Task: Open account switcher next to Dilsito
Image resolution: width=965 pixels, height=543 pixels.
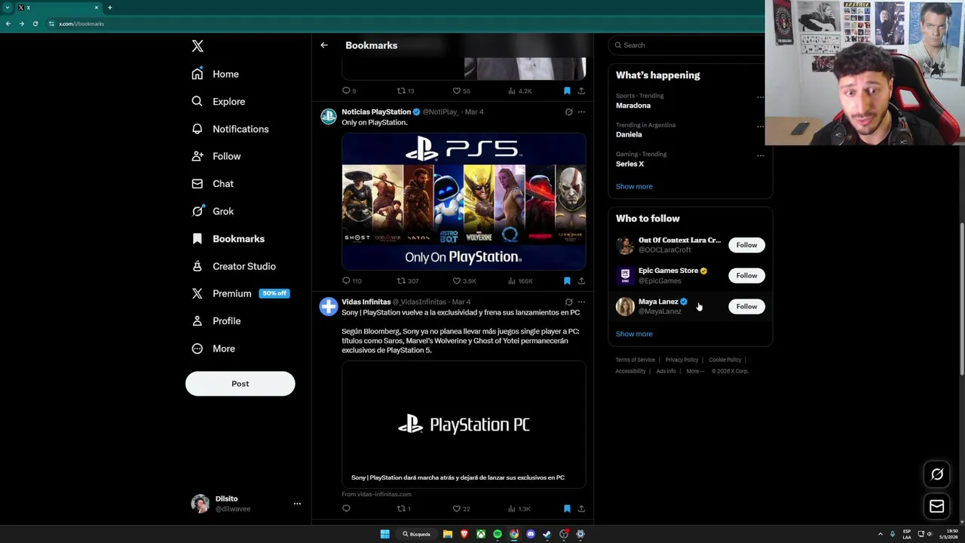Action: pyautogui.click(x=297, y=504)
